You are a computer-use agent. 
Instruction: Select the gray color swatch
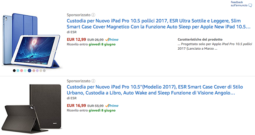[44, 71]
